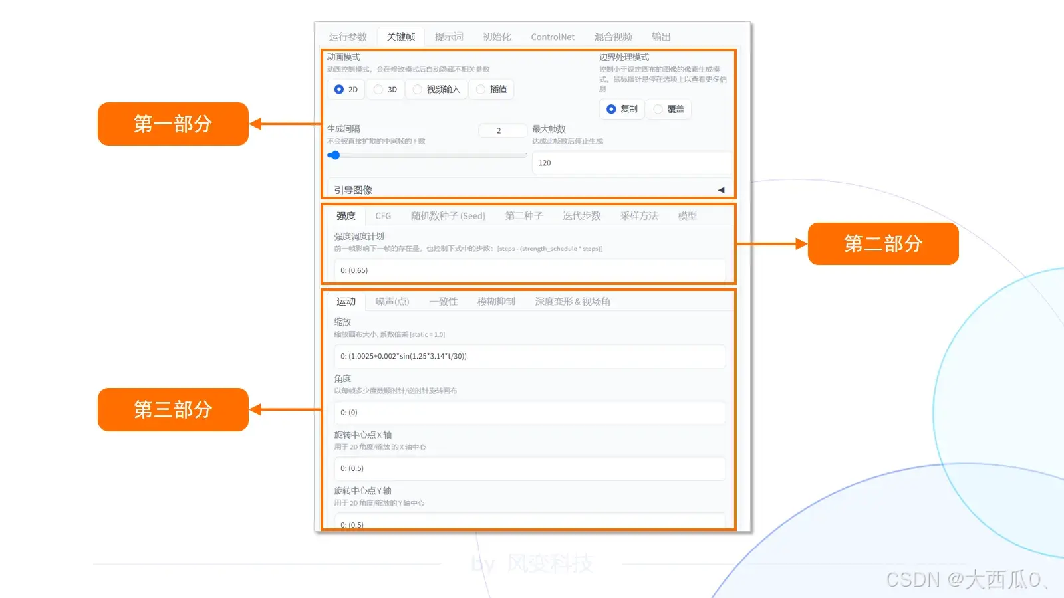Go to the 输出 tab
The height and width of the screenshot is (598, 1064).
661,37
